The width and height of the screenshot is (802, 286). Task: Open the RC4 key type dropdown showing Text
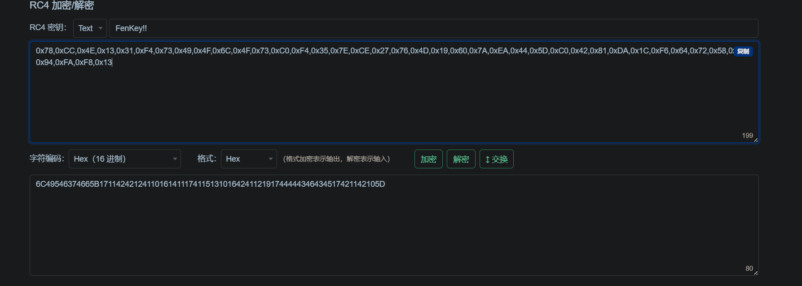pos(90,28)
